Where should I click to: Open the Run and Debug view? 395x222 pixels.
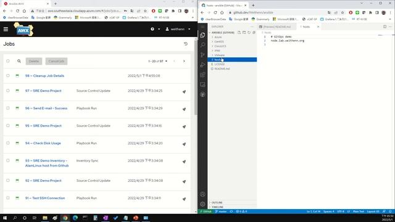202,65
